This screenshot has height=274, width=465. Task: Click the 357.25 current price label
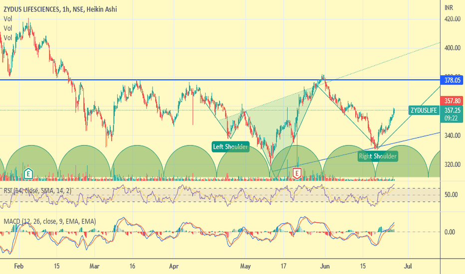pos(452,110)
